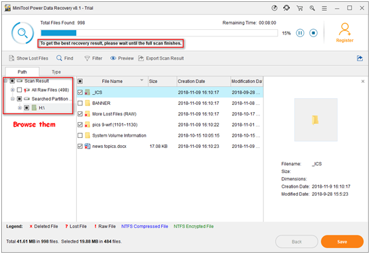This screenshot has height=254, width=370.
Task: Open the Filter tool
Action: click(x=93, y=58)
